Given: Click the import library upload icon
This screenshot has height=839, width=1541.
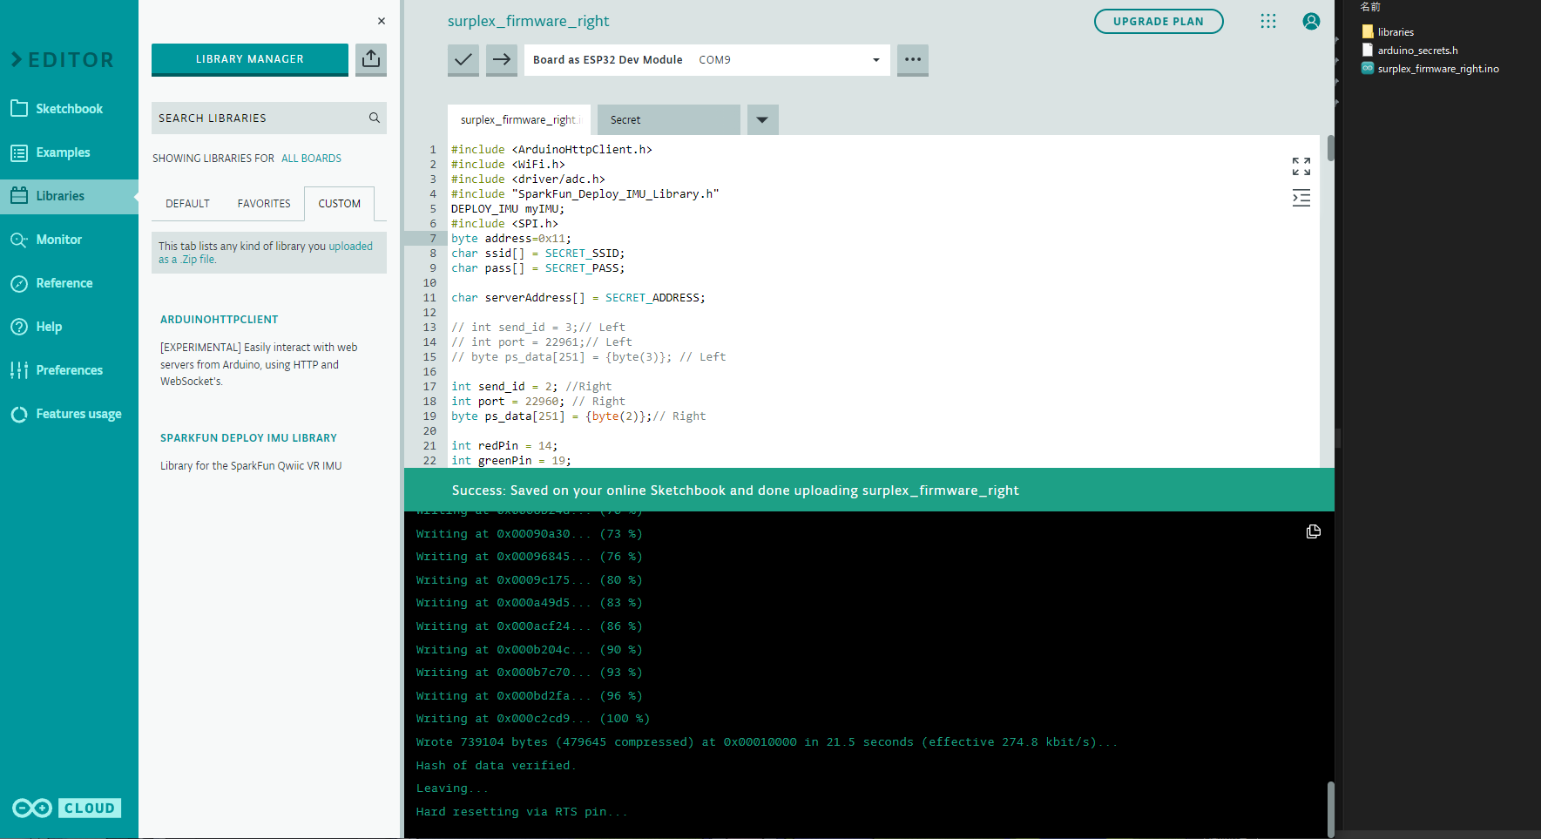Looking at the screenshot, I should pyautogui.click(x=371, y=59).
